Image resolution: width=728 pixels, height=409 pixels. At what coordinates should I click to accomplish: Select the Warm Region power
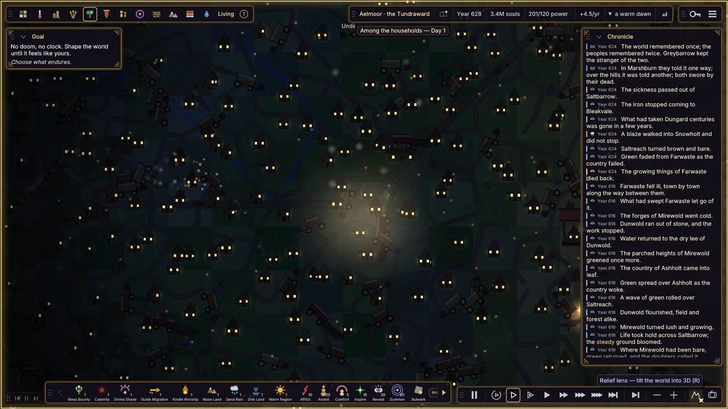[280, 393]
